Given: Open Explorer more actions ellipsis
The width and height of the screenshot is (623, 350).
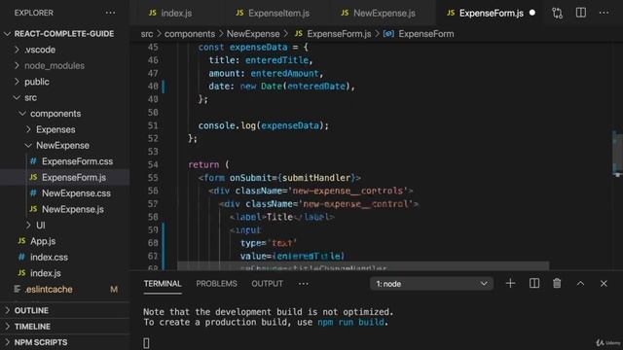Looking at the screenshot, I should tap(110, 13).
